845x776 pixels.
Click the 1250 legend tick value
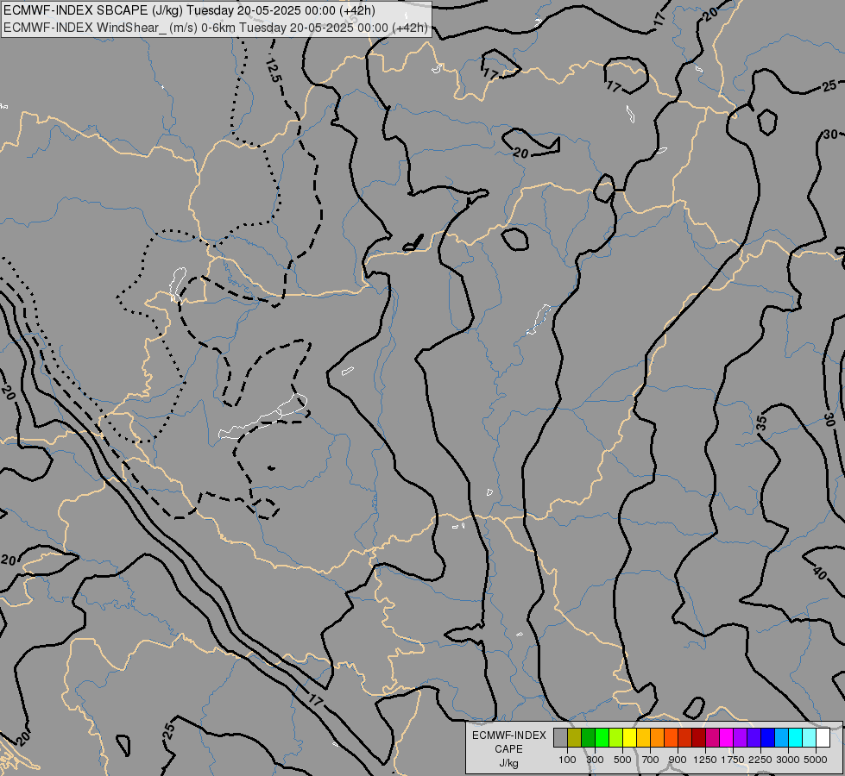tap(705, 760)
